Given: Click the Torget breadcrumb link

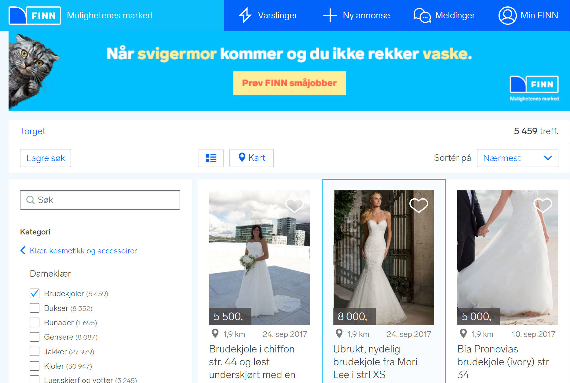Looking at the screenshot, I should 33,131.
